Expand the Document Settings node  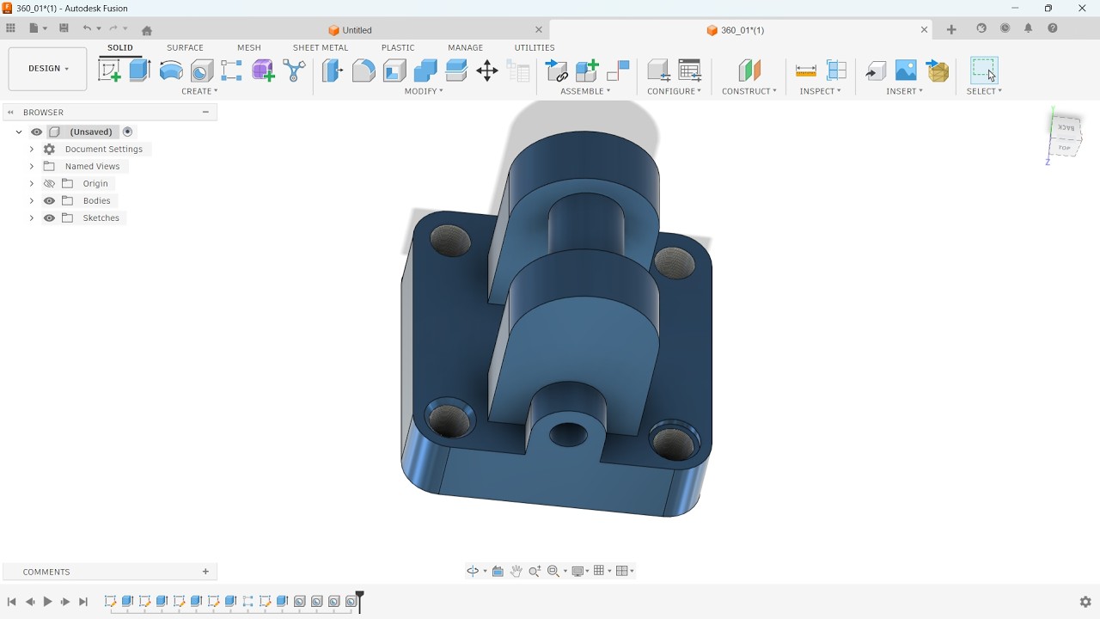point(32,149)
